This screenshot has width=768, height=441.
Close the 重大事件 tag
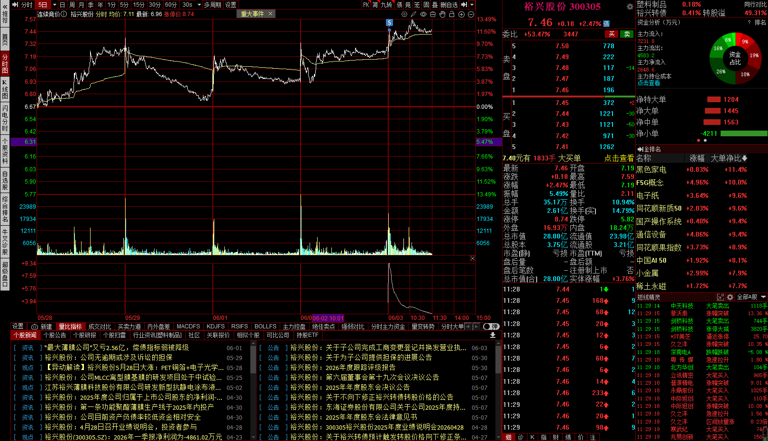[x=270, y=14]
